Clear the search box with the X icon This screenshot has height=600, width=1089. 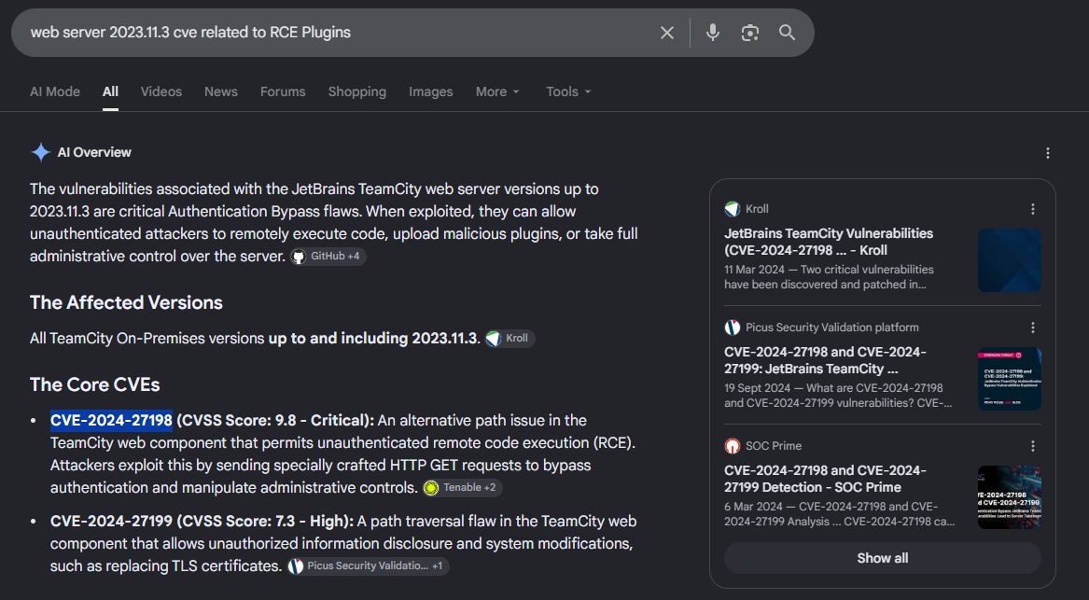(666, 33)
